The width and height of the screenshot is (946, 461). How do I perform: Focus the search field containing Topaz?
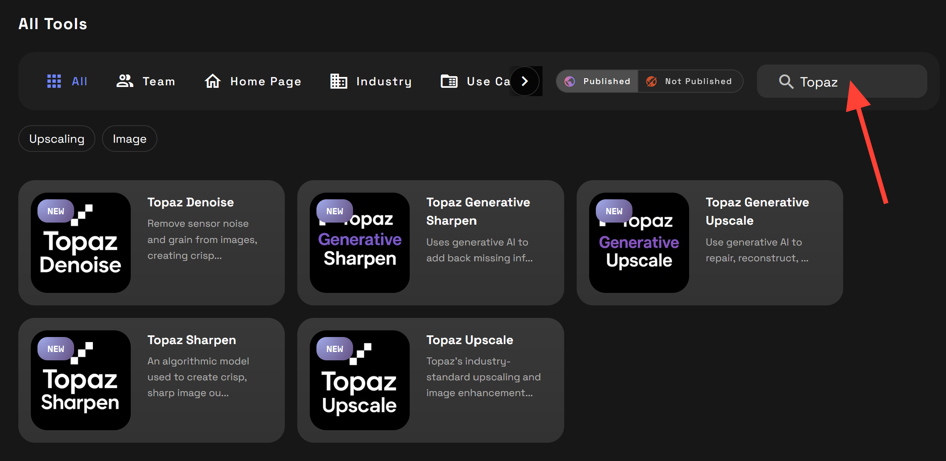point(842,81)
